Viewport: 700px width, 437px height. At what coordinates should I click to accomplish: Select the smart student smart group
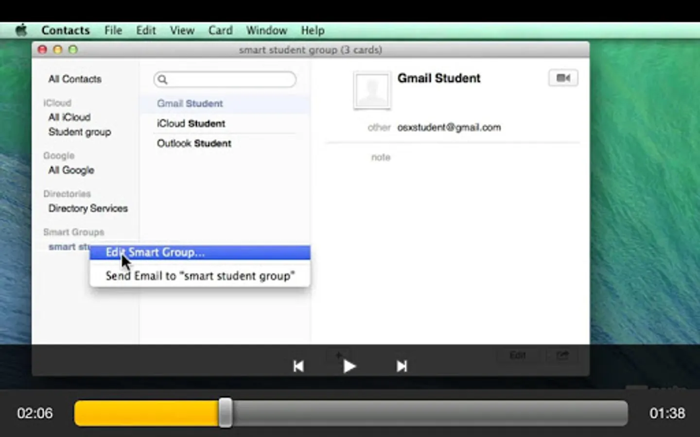tap(69, 247)
